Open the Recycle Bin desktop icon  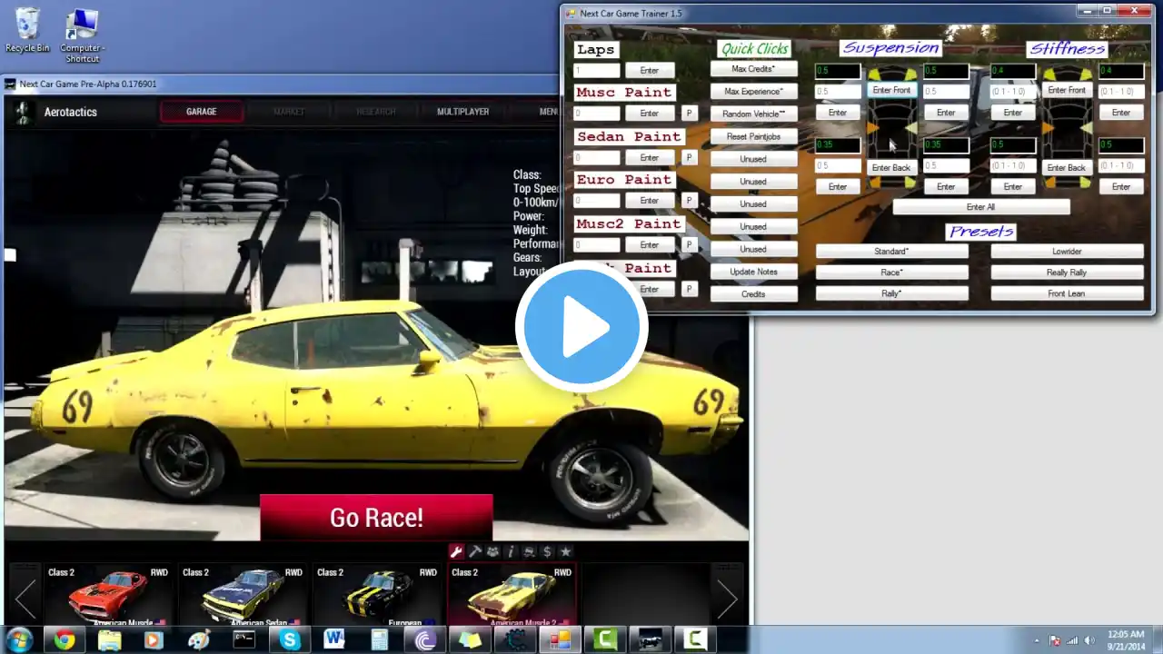(x=28, y=30)
